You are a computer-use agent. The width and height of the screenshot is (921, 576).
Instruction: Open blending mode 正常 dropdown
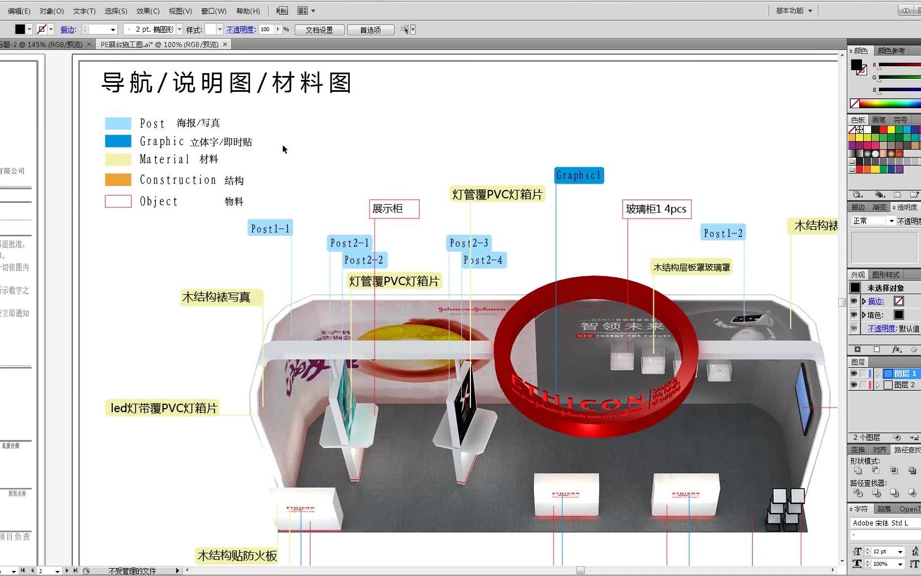(892, 221)
